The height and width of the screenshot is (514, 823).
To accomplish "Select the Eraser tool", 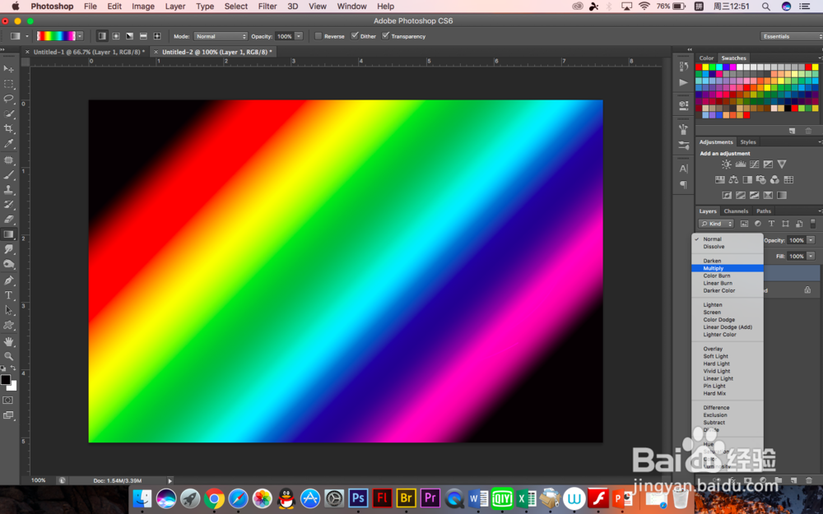I will coord(8,220).
